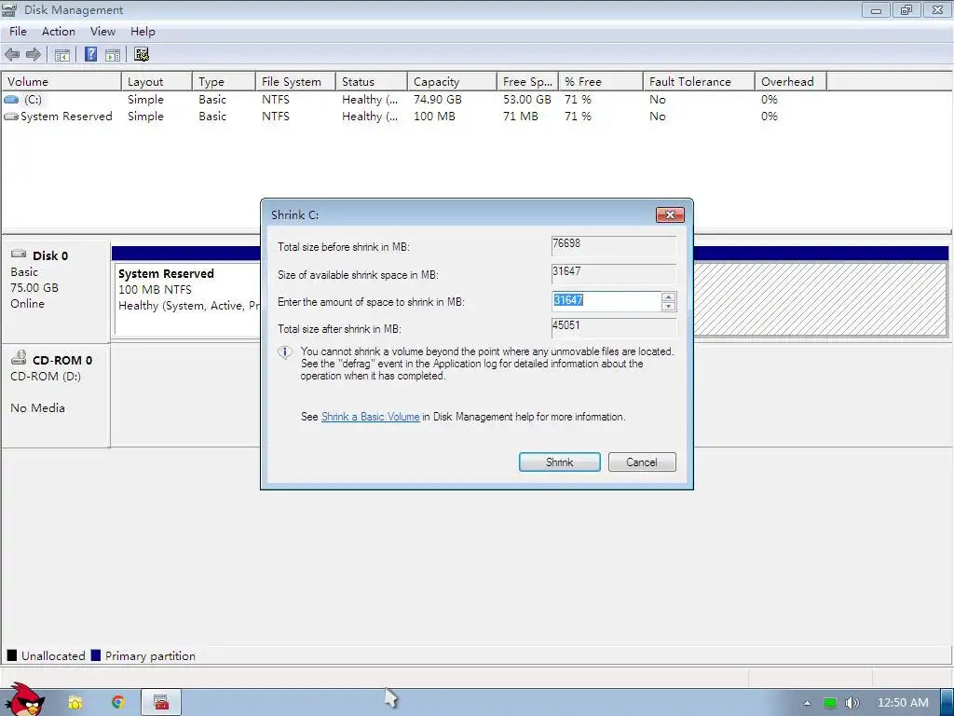Sort by Capacity column header
This screenshot has width=954, height=716.
click(x=452, y=82)
